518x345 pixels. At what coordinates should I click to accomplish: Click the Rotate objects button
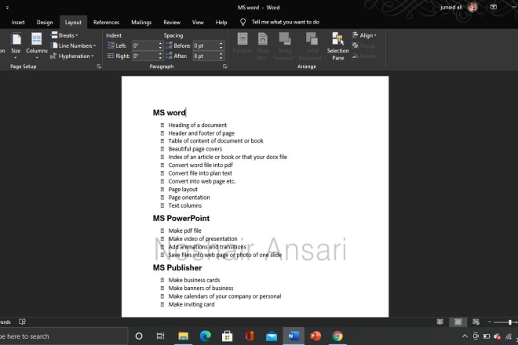click(x=364, y=56)
